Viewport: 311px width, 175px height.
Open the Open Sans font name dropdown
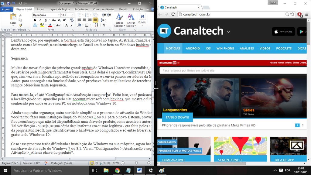point(59,15)
